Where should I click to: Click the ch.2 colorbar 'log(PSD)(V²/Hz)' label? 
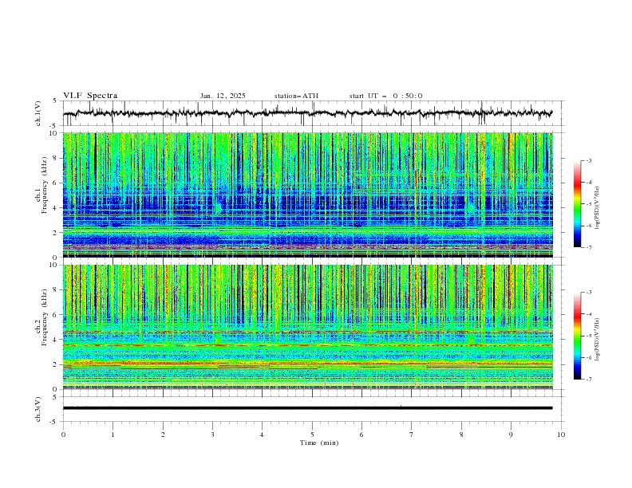coord(597,339)
